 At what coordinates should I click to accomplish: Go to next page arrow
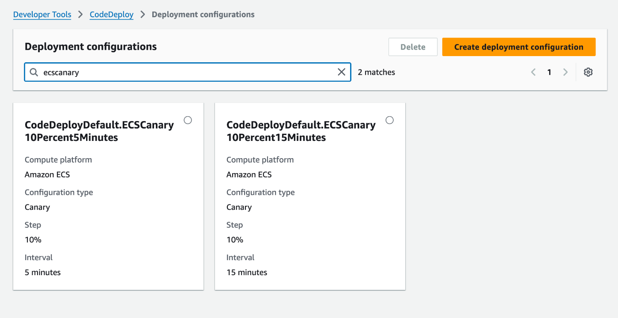[565, 72]
